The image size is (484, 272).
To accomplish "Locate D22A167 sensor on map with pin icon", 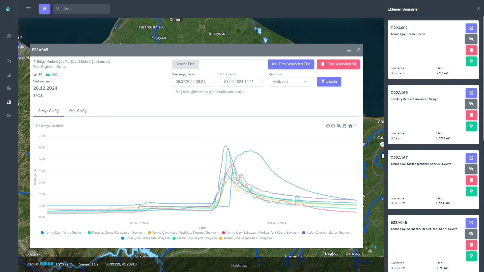I will (x=471, y=191).
